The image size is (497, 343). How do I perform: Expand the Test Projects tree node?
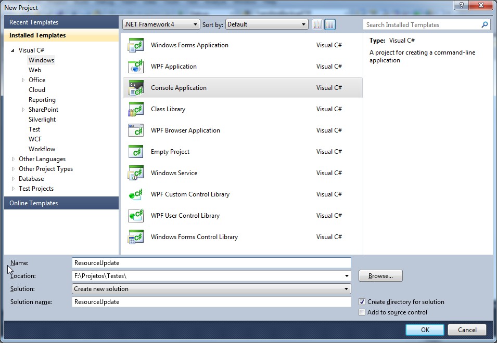pos(13,189)
